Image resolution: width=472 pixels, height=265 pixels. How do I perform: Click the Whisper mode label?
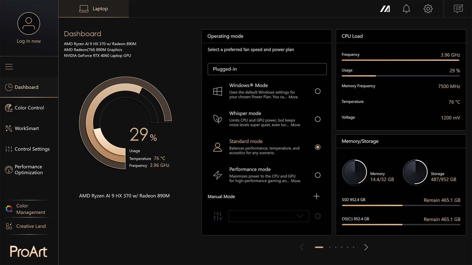[x=245, y=113]
